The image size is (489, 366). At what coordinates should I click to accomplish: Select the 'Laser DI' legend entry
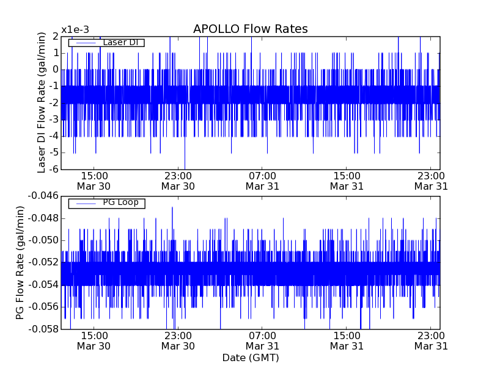(x=120, y=43)
